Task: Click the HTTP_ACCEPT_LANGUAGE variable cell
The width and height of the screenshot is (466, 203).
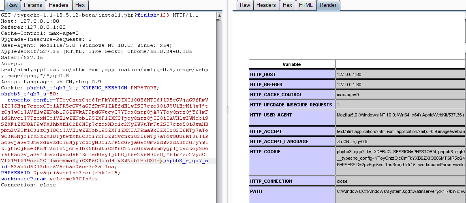Action: pyautogui.click(x=291, y=141)
